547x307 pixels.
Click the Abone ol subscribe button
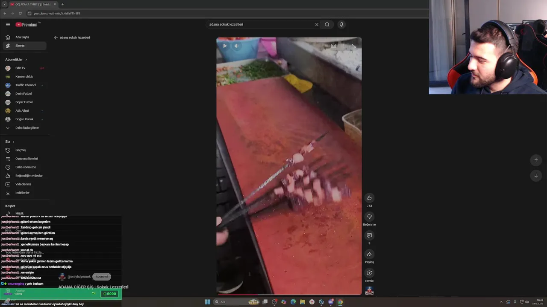[x=102, y=277]
